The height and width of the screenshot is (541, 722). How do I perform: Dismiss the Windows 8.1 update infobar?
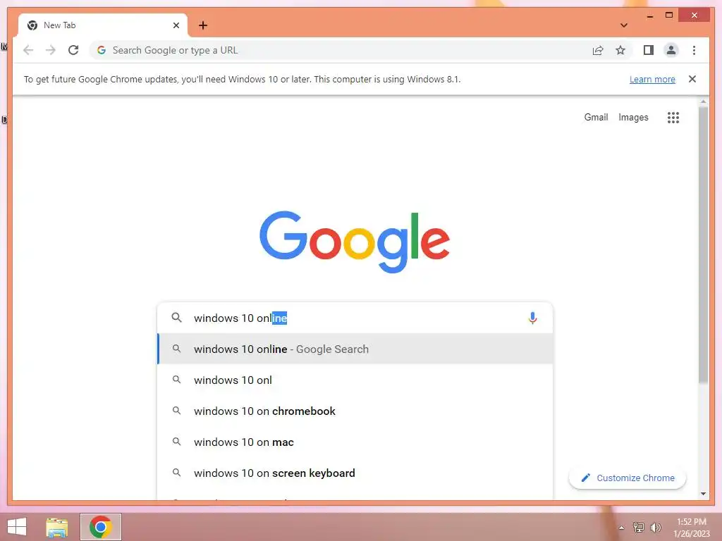pos(692,79)
